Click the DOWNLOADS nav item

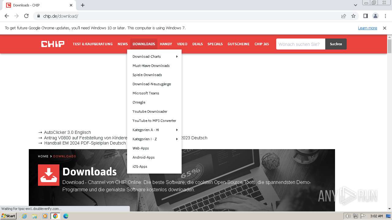tap(144, 44)
